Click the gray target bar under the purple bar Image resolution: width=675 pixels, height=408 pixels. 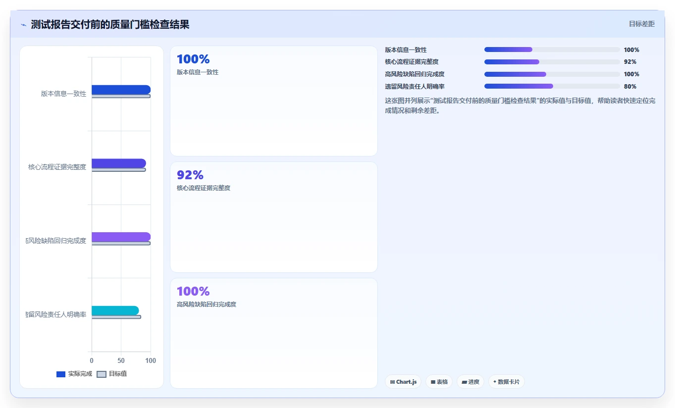(121, 243)
